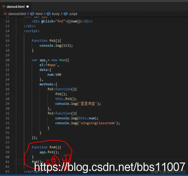Image resolution: width=188 pixels, height=176 pixels.
Task: Click 'num:100' on line 23
Action: tap(54, 75)
